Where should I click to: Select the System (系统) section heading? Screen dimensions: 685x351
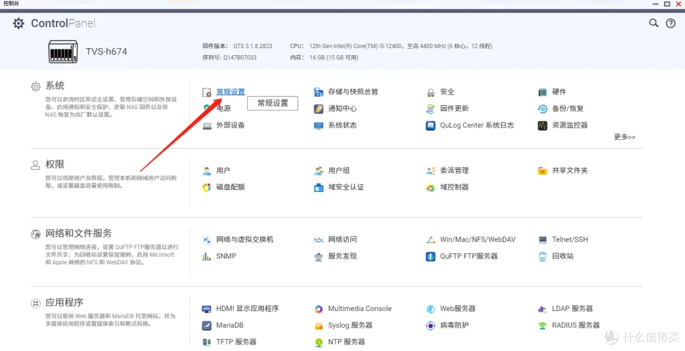coord(55,86)
